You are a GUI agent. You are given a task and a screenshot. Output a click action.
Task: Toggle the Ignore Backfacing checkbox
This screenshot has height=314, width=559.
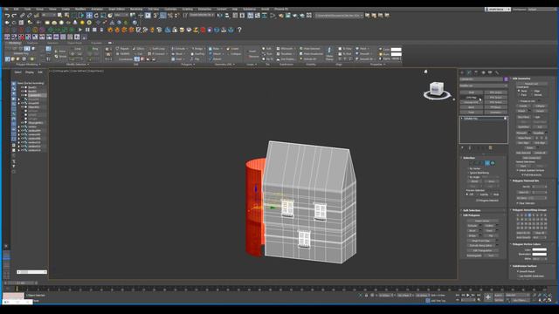469,173
